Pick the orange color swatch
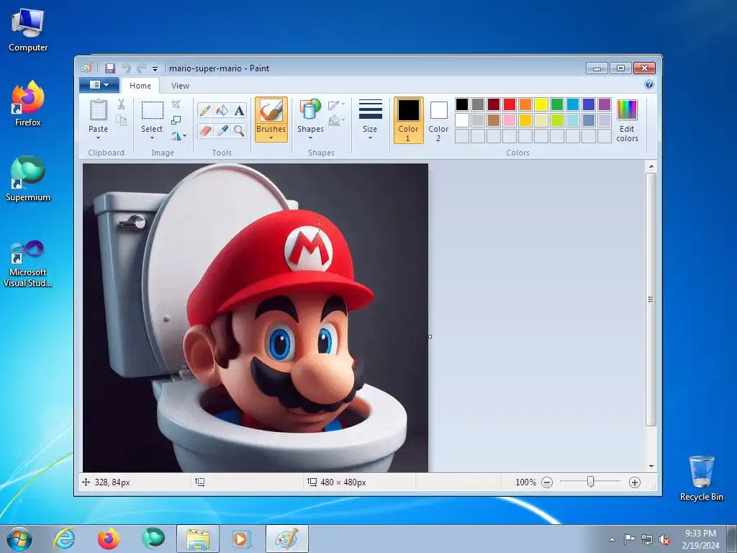Screen dimensions: 737x553 (525, 104)
